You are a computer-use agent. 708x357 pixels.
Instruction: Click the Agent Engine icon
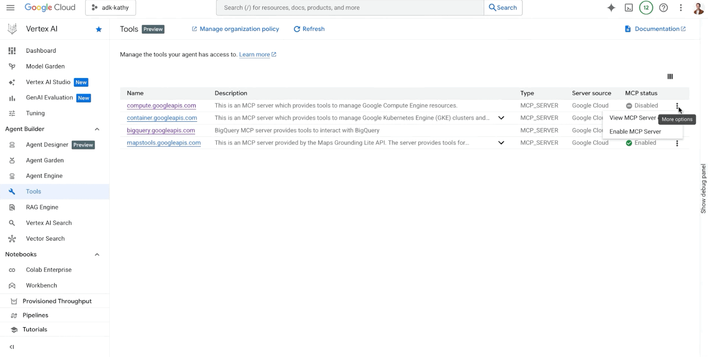(12, 176)
